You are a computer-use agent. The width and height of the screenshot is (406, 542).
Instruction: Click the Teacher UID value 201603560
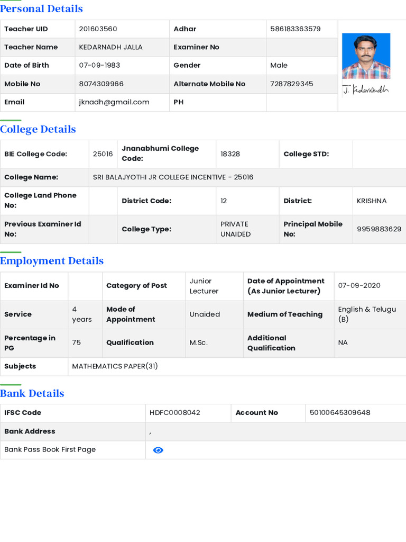98,29
